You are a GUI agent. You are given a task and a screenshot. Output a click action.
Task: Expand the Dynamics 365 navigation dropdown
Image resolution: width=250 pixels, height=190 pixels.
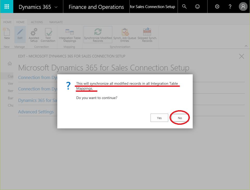coord(56,7)
